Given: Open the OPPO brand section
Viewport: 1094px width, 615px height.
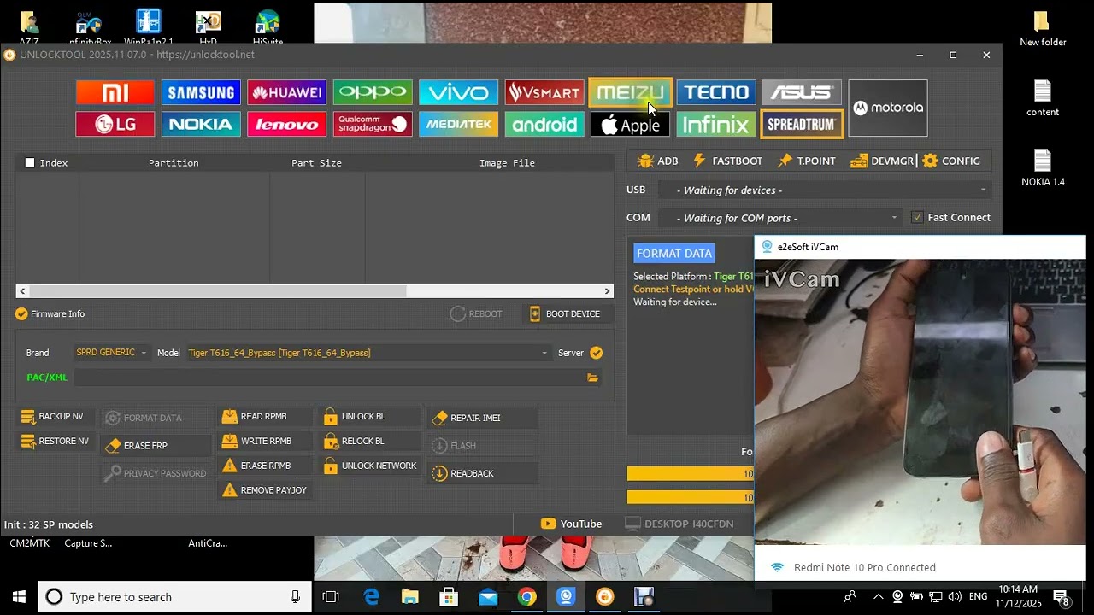Looking at the screenshot, I should [373, 92].
